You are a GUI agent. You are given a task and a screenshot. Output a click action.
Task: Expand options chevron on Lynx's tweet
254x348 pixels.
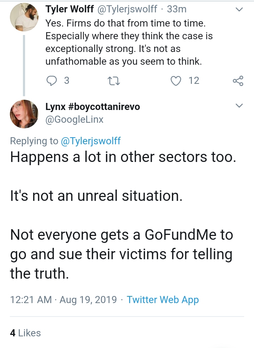click(239, 105)
